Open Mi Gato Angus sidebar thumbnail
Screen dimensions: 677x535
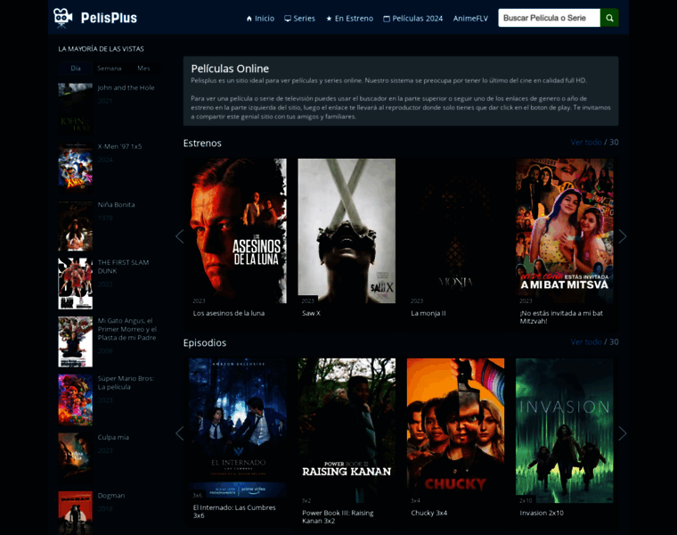click(76, 342)
